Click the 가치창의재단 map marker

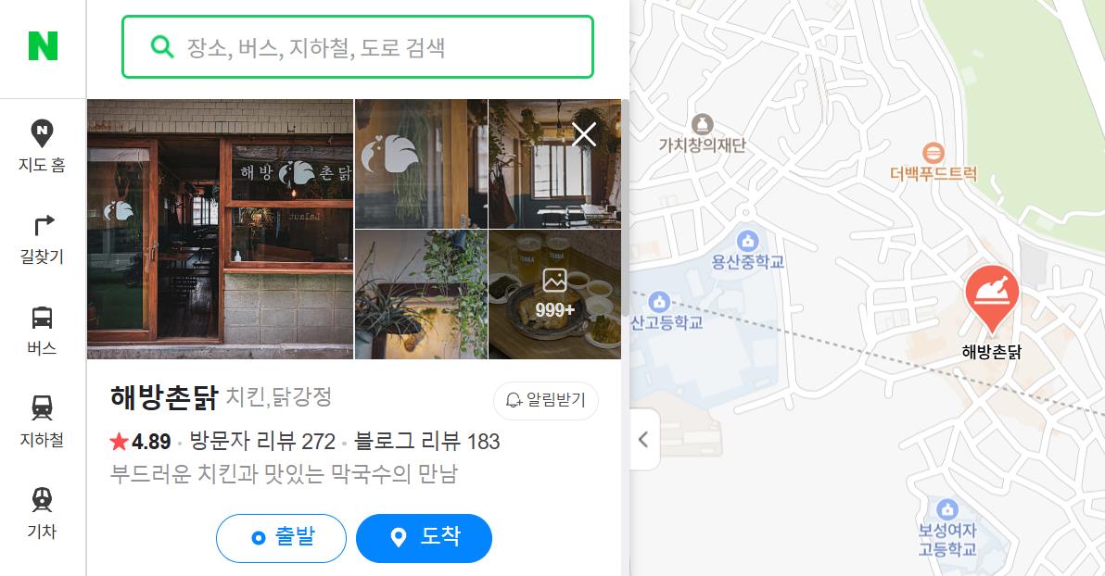tap(702, 125)
